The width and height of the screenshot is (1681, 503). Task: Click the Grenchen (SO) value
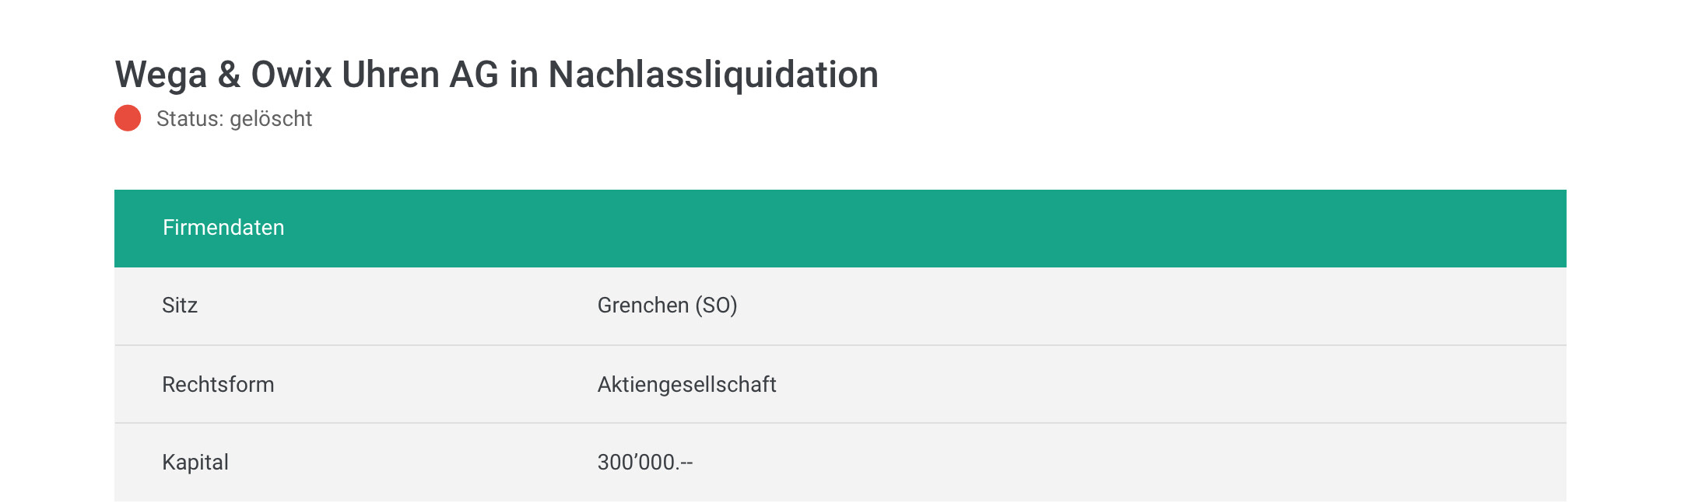pyautogui.click(x=667, y=306)
